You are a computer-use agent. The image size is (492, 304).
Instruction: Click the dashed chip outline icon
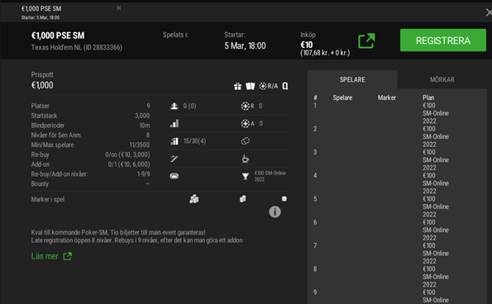(x=246, y=141)
